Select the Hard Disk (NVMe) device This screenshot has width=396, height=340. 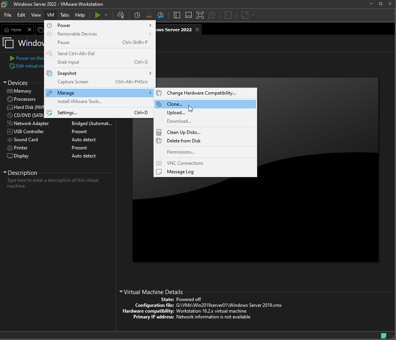25,107
